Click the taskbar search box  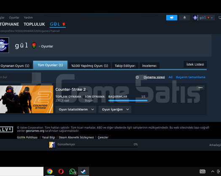tap(22, 171)
